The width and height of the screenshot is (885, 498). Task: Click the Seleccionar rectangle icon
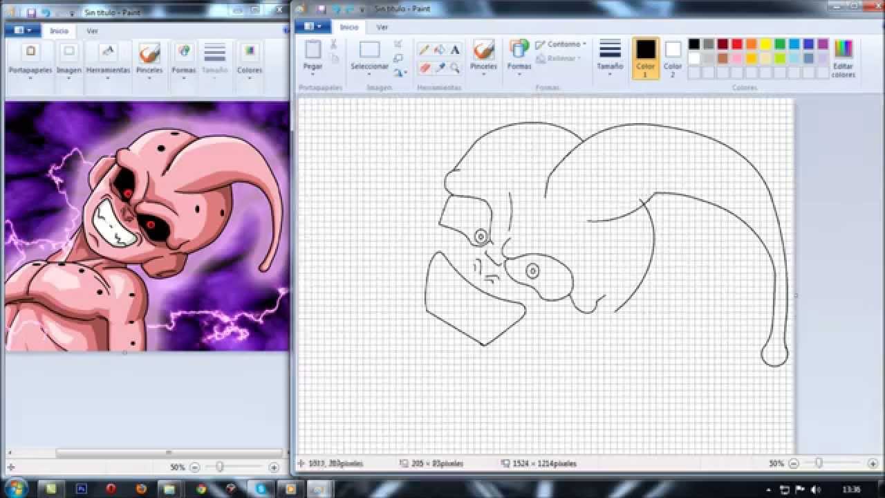pyautogui.click(x=370, y=50)
